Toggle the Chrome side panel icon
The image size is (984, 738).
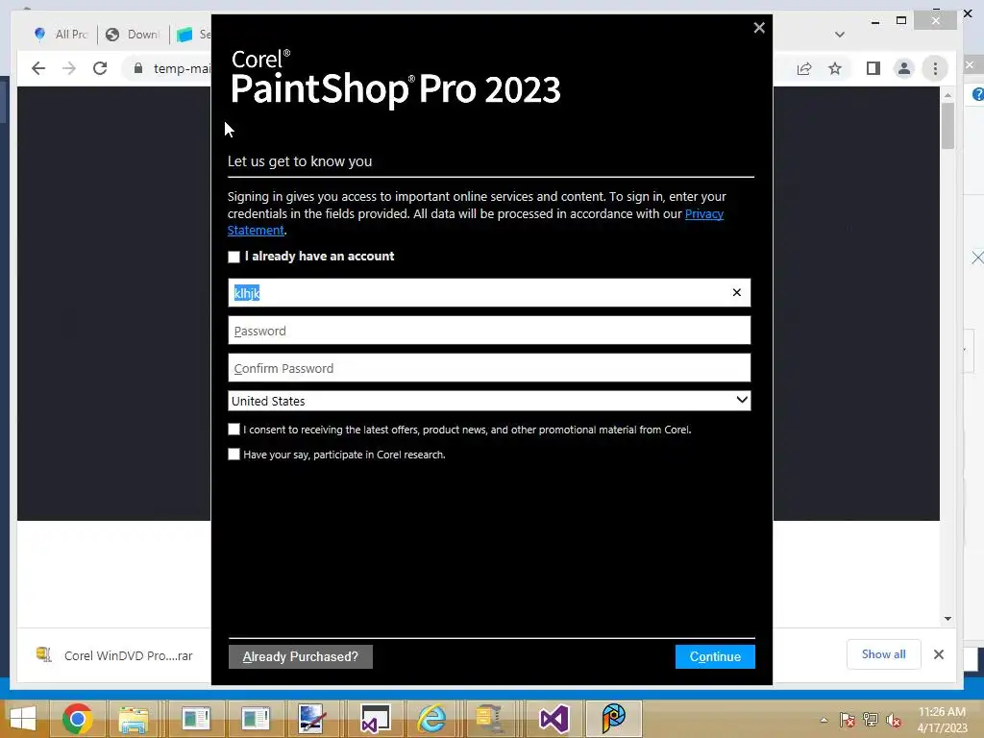873,68
